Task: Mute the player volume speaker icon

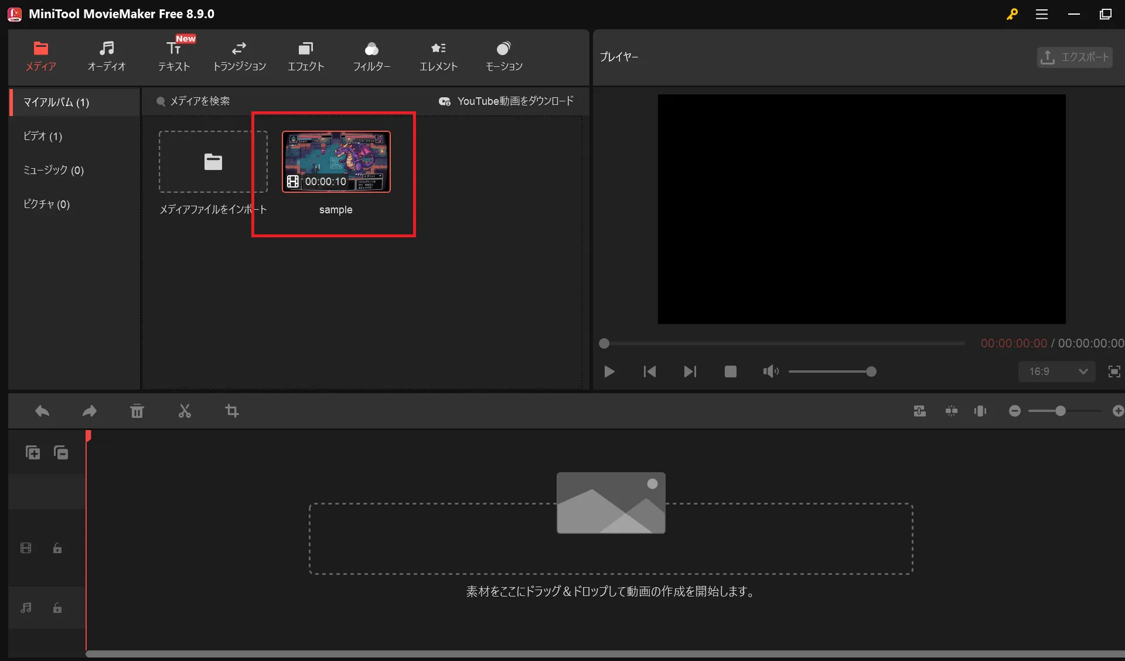Action: coord(771,372)
